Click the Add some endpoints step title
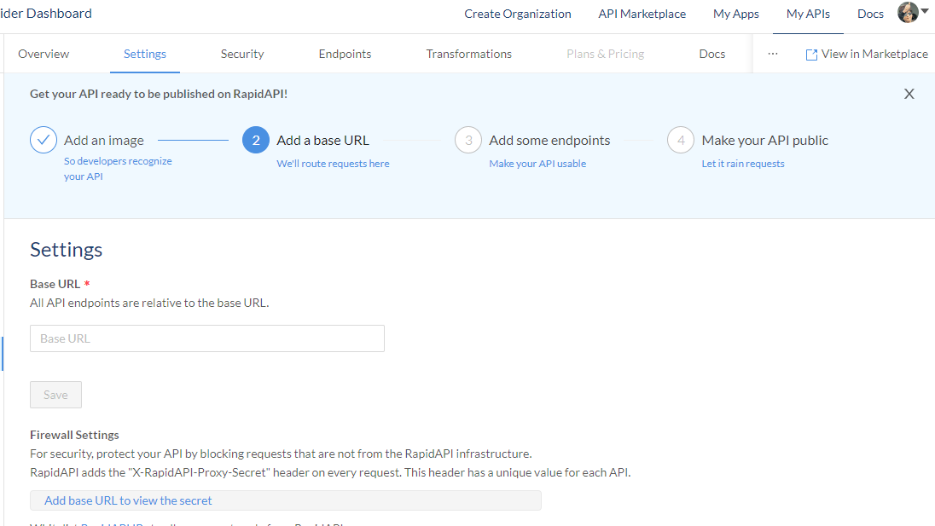The image size is (935, 526). (x=549, y=140)
